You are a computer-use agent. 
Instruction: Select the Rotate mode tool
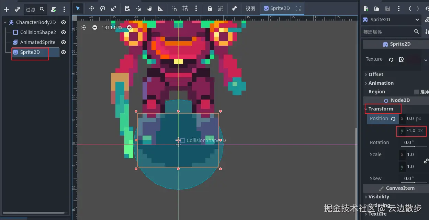[x=103, y=9]
